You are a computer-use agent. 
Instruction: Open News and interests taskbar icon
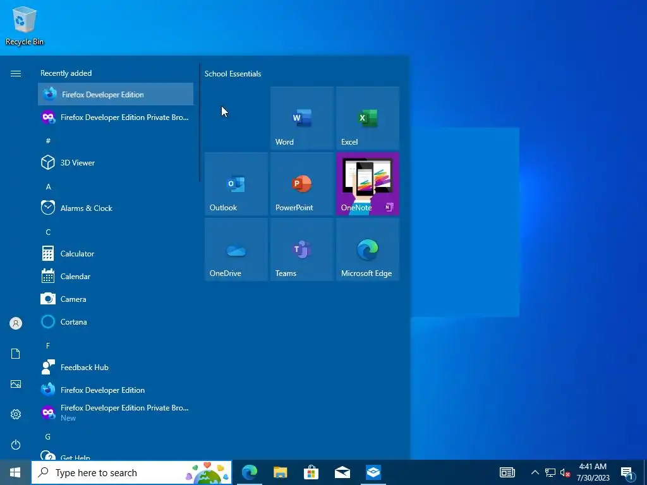pyautogui.click(x=507, y=472)
